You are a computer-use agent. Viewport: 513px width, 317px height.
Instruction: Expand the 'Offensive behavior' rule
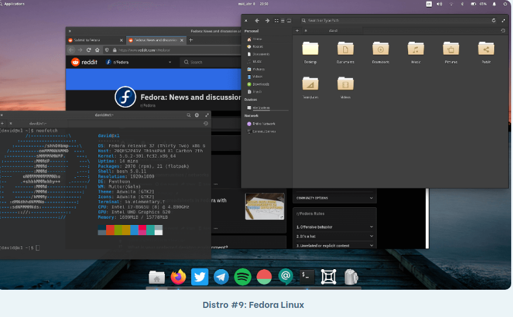pos(371,227)
